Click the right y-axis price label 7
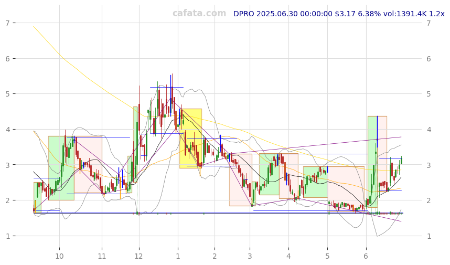This screenshot has height=265, width=450. click(x=428, y=23)
